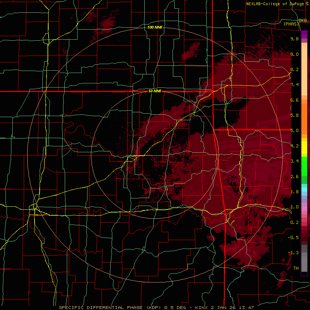Click the 2.6 scale value

(x=294, y=177)
